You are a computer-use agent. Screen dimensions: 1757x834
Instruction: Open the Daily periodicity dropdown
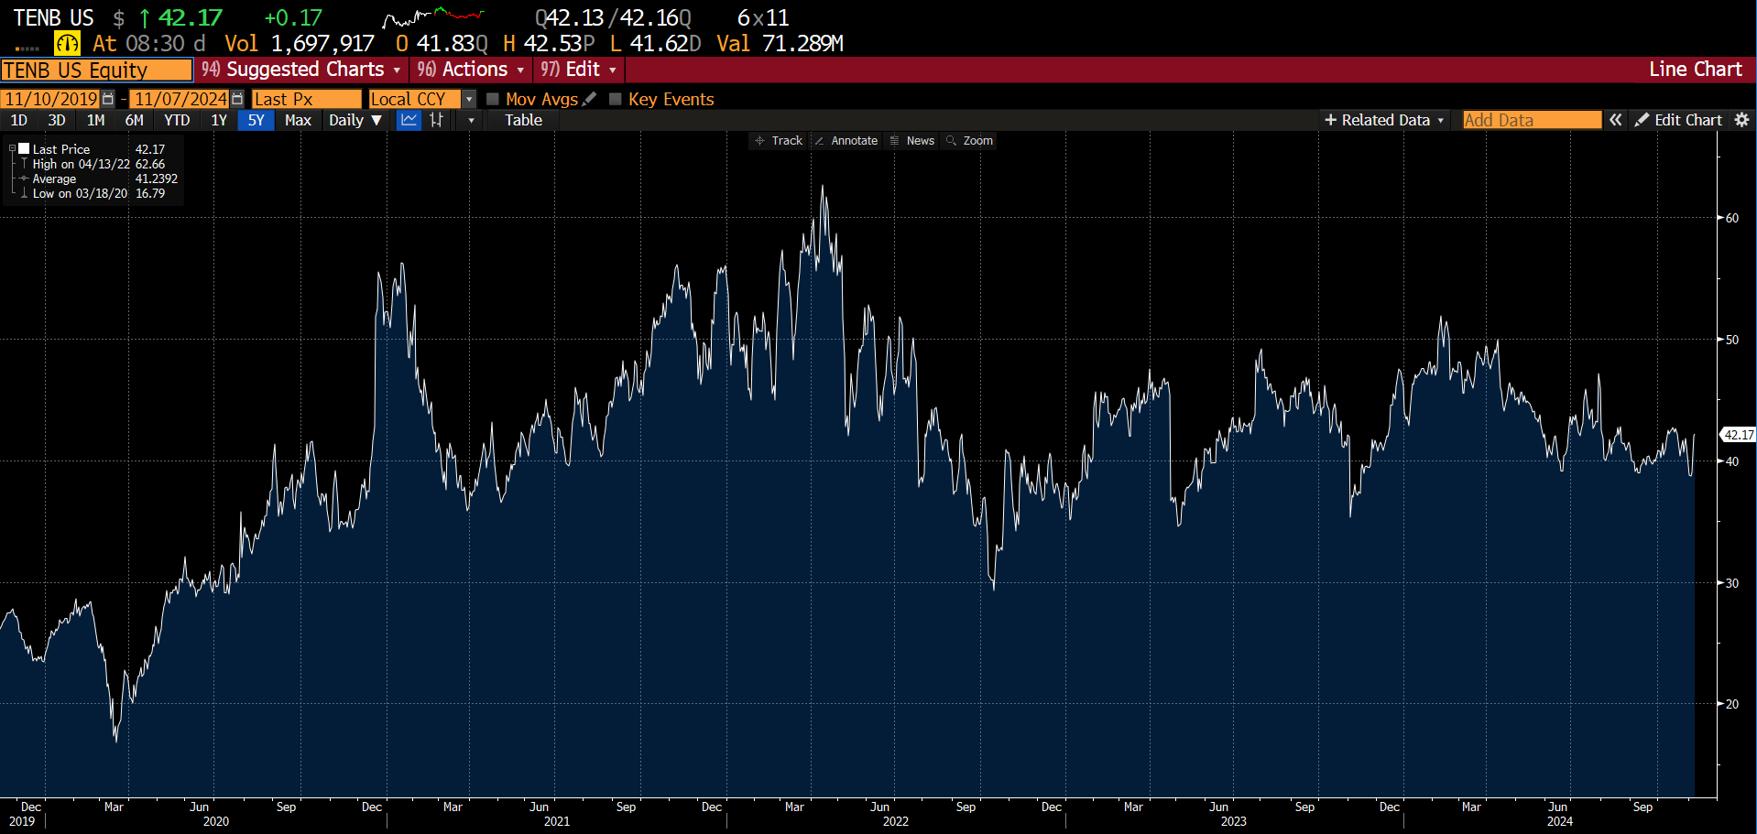click(355, 120)
